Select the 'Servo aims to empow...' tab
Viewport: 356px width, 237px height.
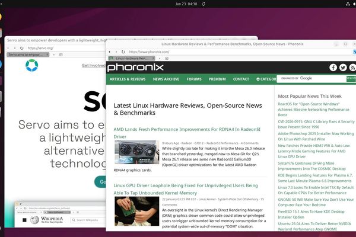28,55
